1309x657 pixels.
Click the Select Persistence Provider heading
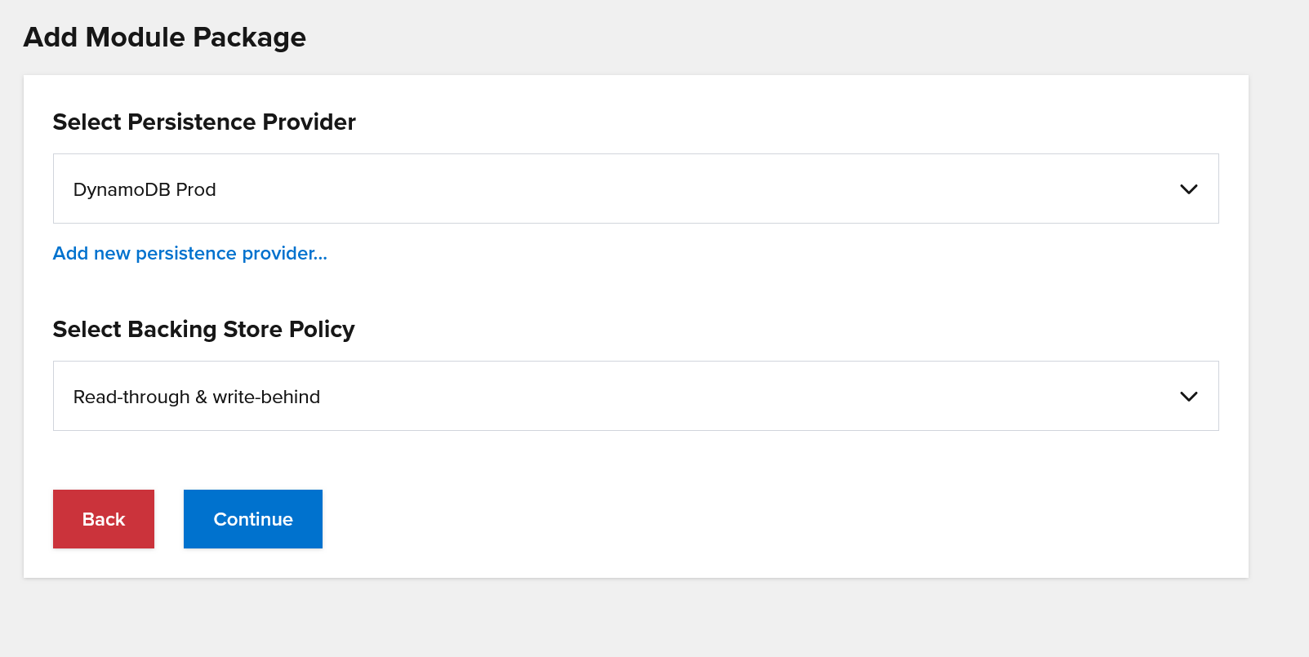(x=204, y=122)
